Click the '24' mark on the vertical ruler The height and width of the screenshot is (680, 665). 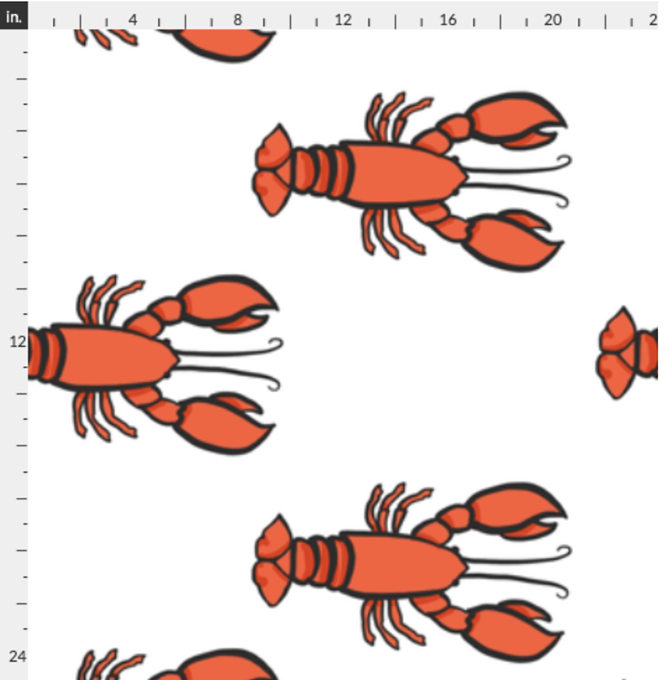click(x=18, y=657)
